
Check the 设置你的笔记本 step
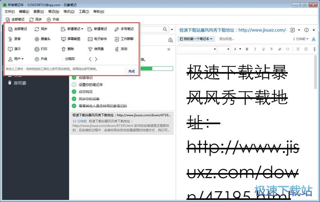tap(74, 84)
